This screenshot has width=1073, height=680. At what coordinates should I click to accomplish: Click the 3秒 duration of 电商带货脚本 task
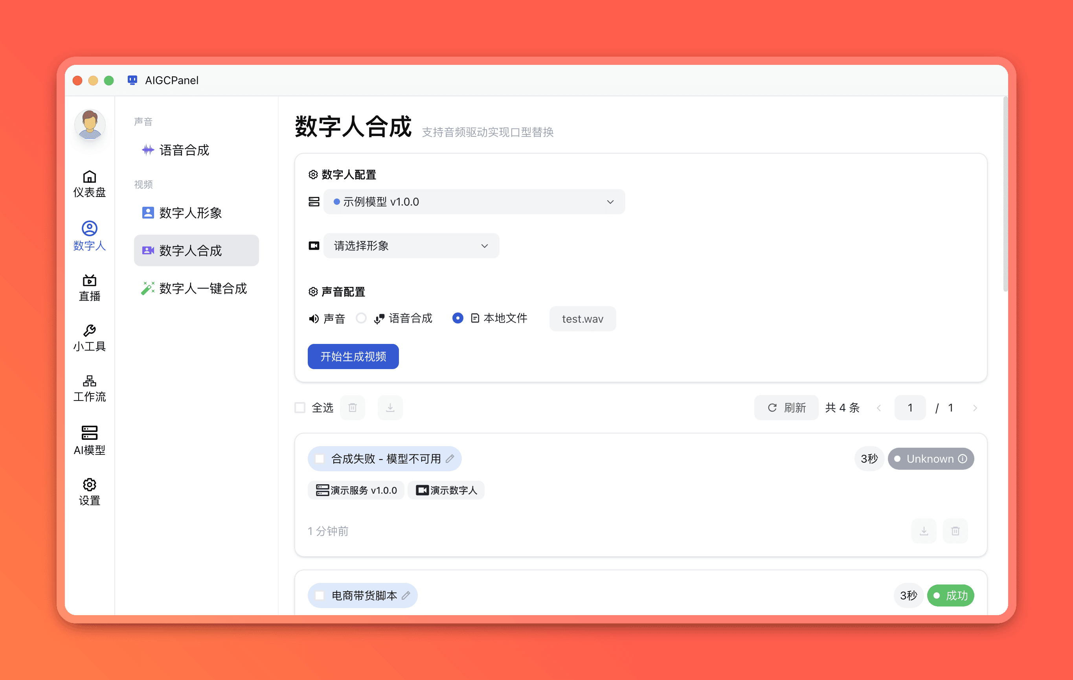pyautogui.click(x=908, y=595)
